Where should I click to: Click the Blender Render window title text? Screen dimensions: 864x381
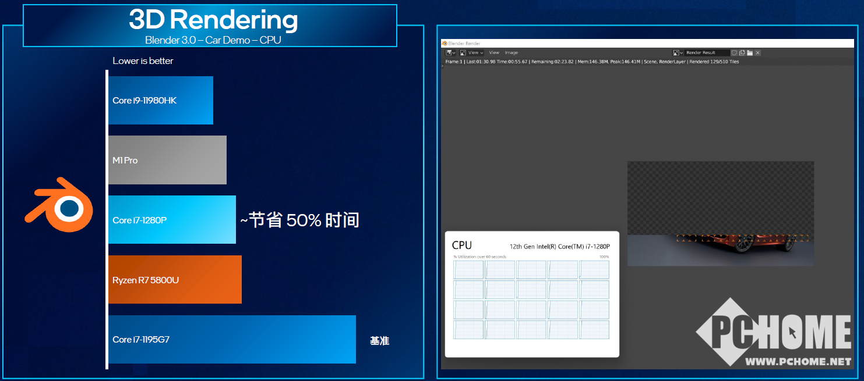tap(464, 43)
